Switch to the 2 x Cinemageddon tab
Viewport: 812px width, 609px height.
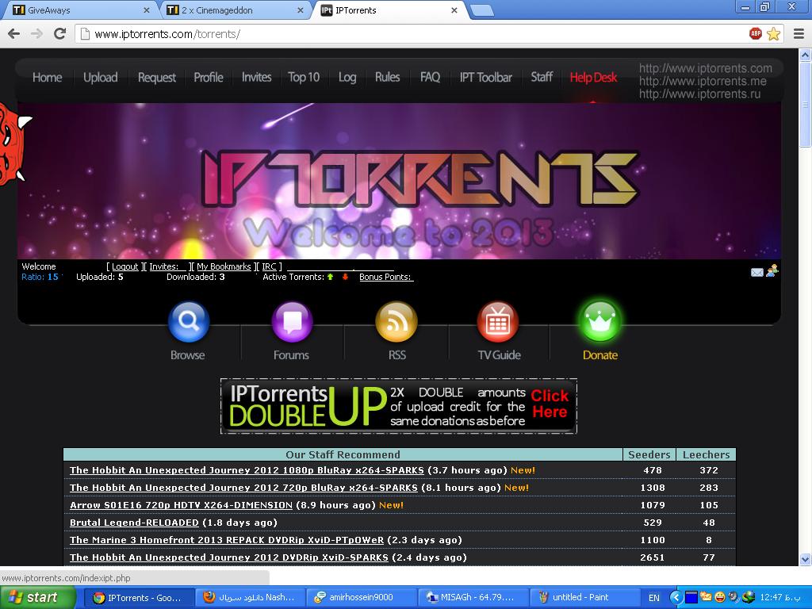coord(235,10)
